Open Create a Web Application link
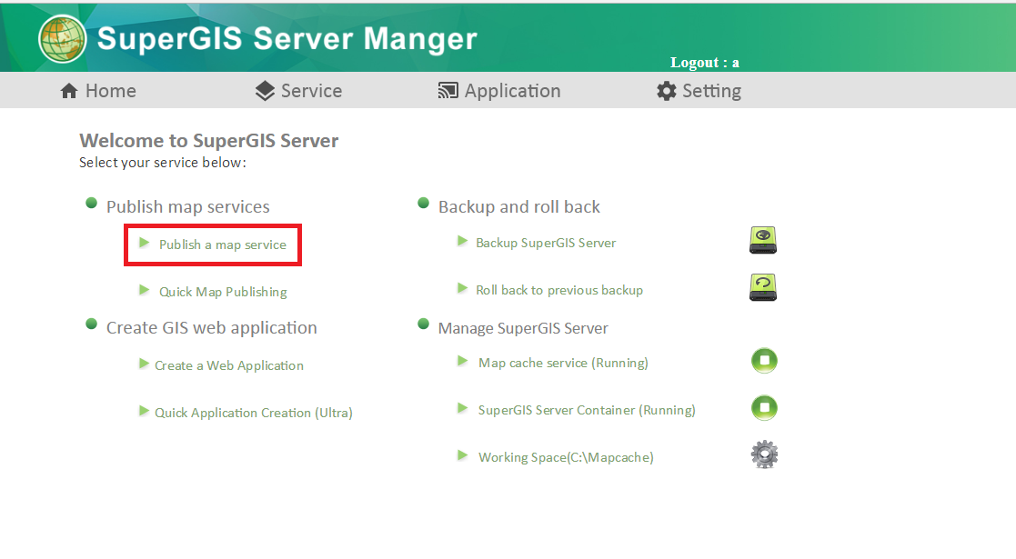Image resolution: width=1016 pixels, height=559 pixels. (228, 365)
